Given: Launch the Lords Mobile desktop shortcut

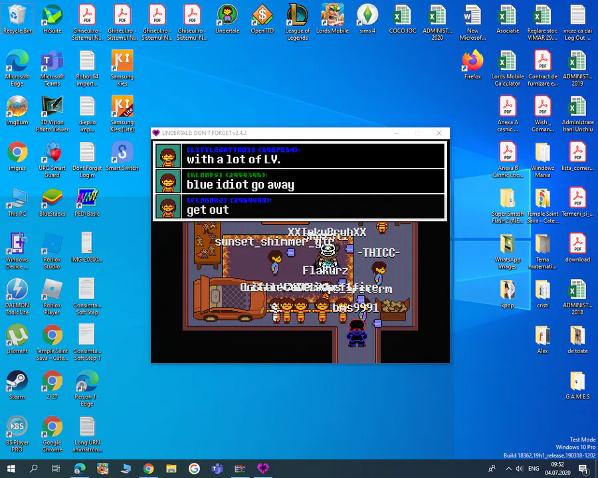Looking at the screenshot, I should 333,19.
